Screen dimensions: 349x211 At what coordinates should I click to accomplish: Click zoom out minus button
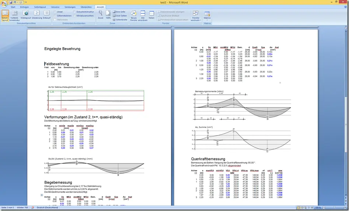tap(324, 208)
